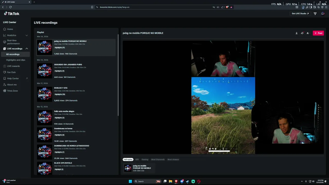The image size is (329, 185).
Task: Open the profile avatar menu
Action: pyautogui.click(x=323, y=14)
